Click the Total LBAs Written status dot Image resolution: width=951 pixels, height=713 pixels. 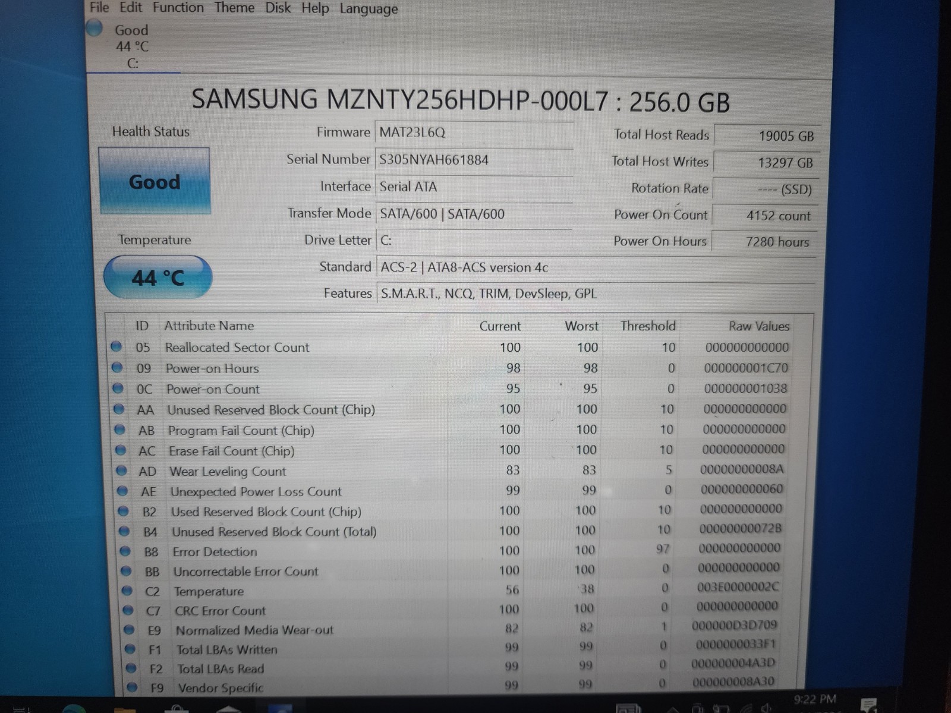pyautogui.click(x=130, y=649)
